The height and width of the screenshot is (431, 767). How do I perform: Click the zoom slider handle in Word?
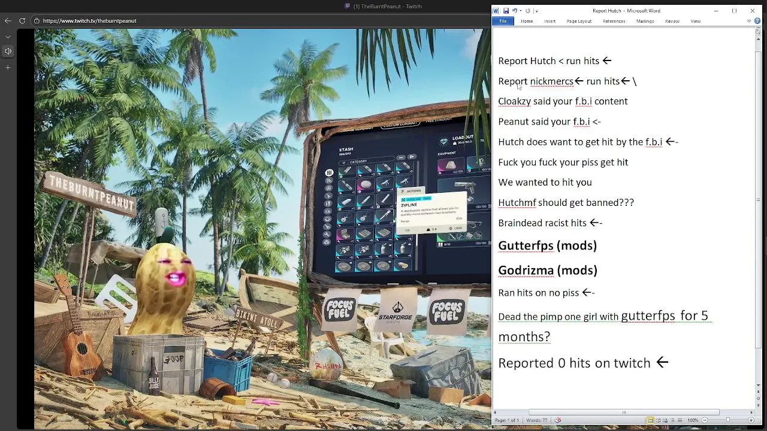click(x=728, y=420)
